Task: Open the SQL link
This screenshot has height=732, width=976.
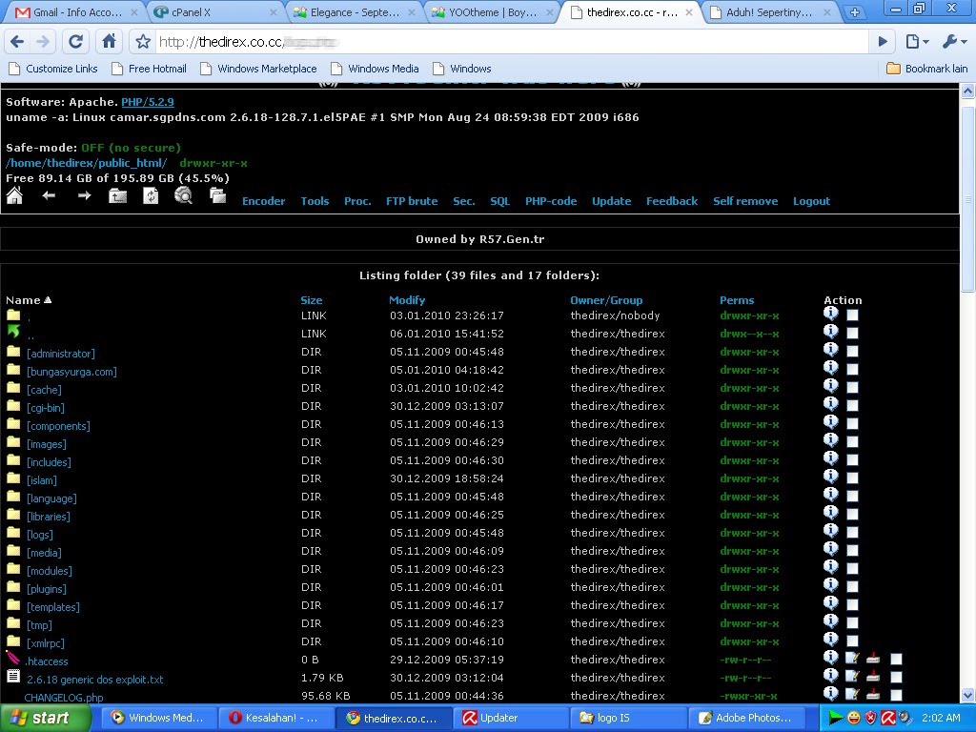Action: tap(499, 201)
